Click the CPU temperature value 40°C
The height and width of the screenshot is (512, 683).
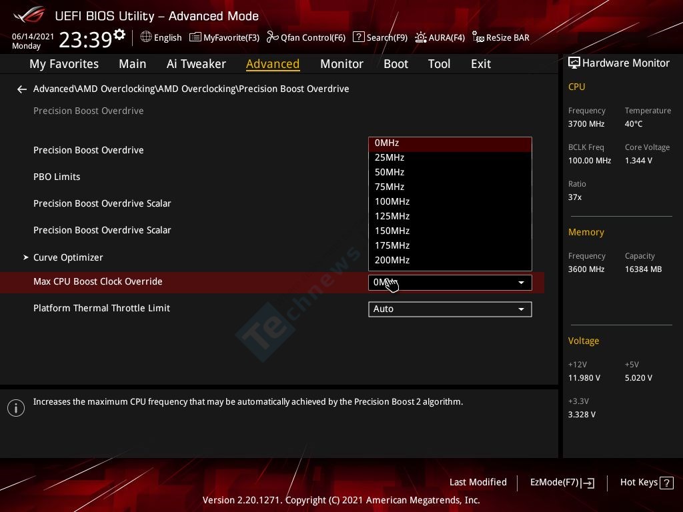[634, 124]
